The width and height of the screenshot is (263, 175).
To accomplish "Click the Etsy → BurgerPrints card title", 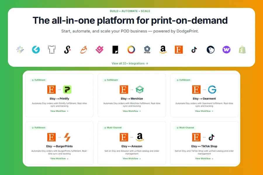I will coord(59,146).
